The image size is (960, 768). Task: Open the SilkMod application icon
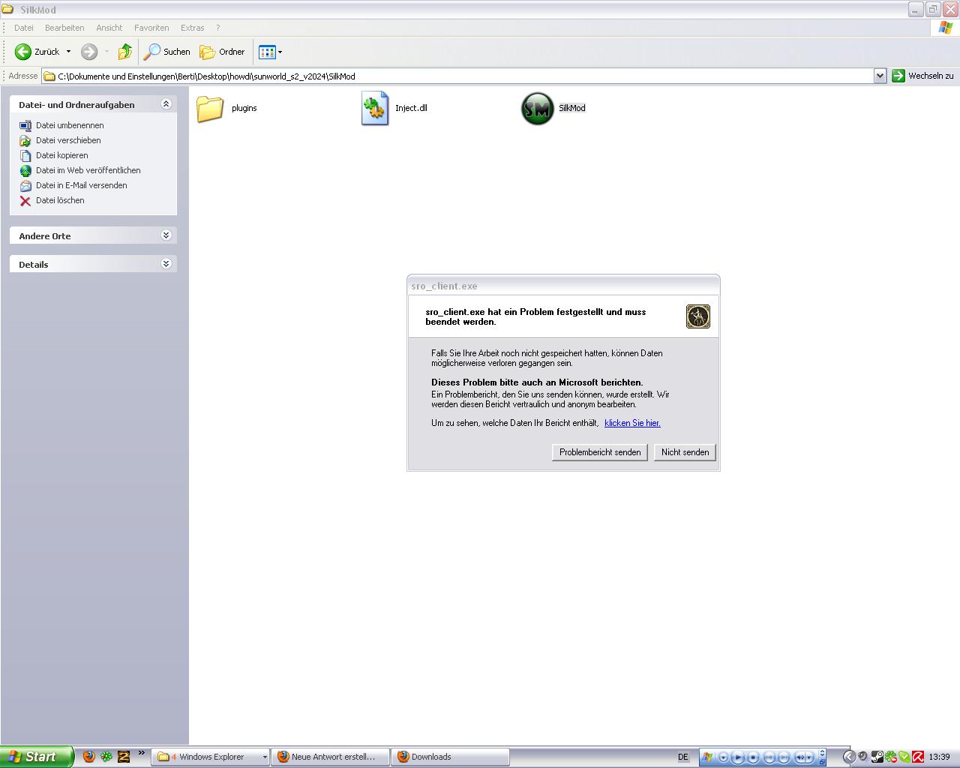tap(537, 109)
